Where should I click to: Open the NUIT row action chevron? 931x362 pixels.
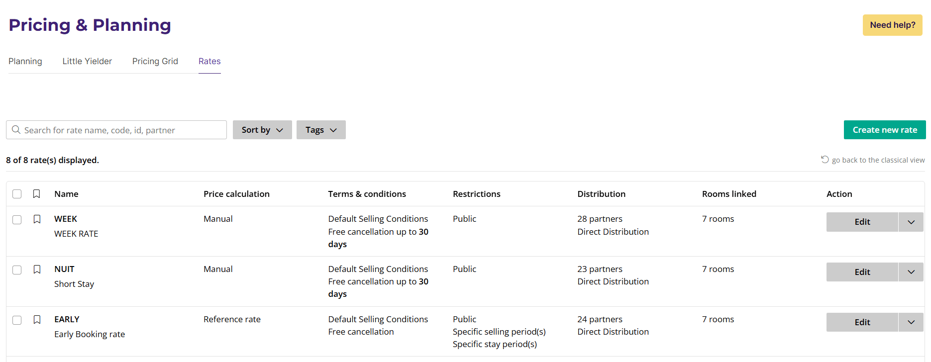pyautogui.click(x=911, y=272)
